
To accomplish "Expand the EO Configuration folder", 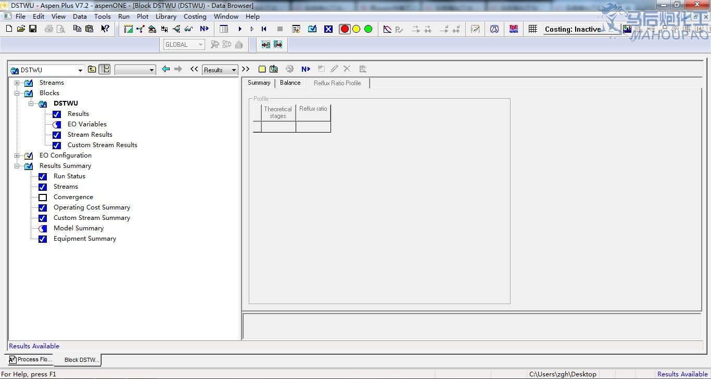I will coord(17,155).
